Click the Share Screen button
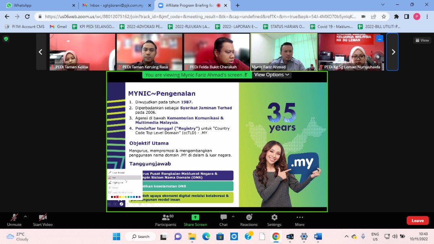The image size is (434, 244). pyautogui.click(x=195, y=220)
